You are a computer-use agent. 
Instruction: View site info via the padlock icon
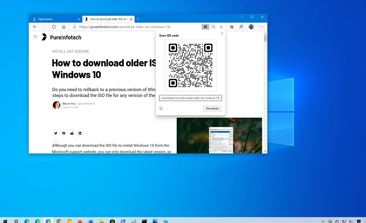[x=75, y=27]
